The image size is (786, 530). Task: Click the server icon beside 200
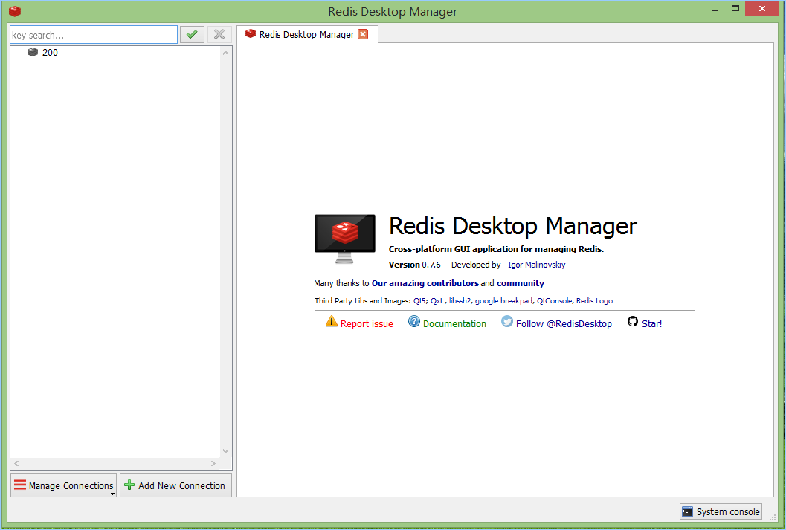tap(33, 52)
